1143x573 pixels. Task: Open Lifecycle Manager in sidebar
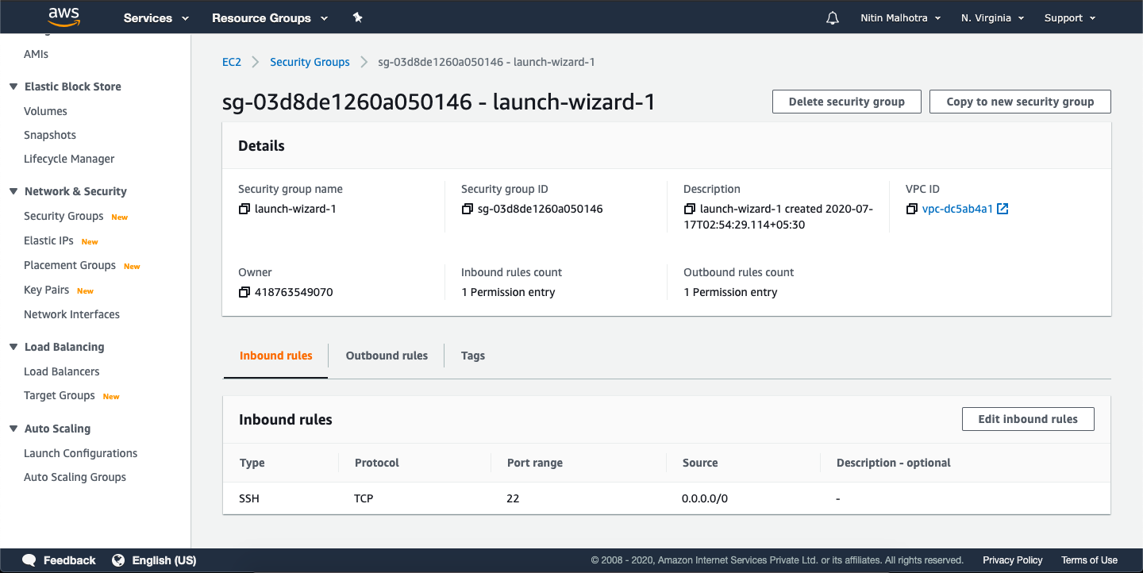point(69,159)
